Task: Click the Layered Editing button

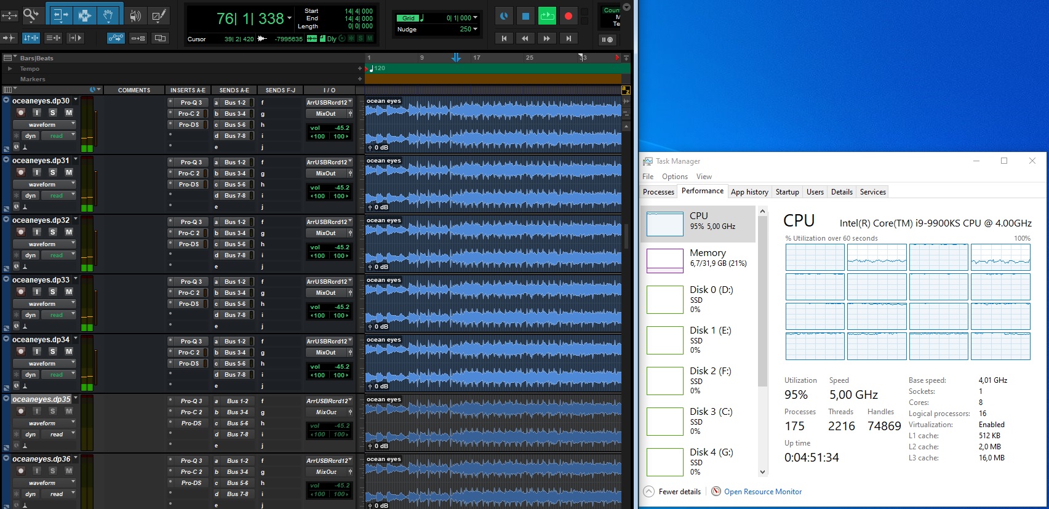Action: coord(160,38)
